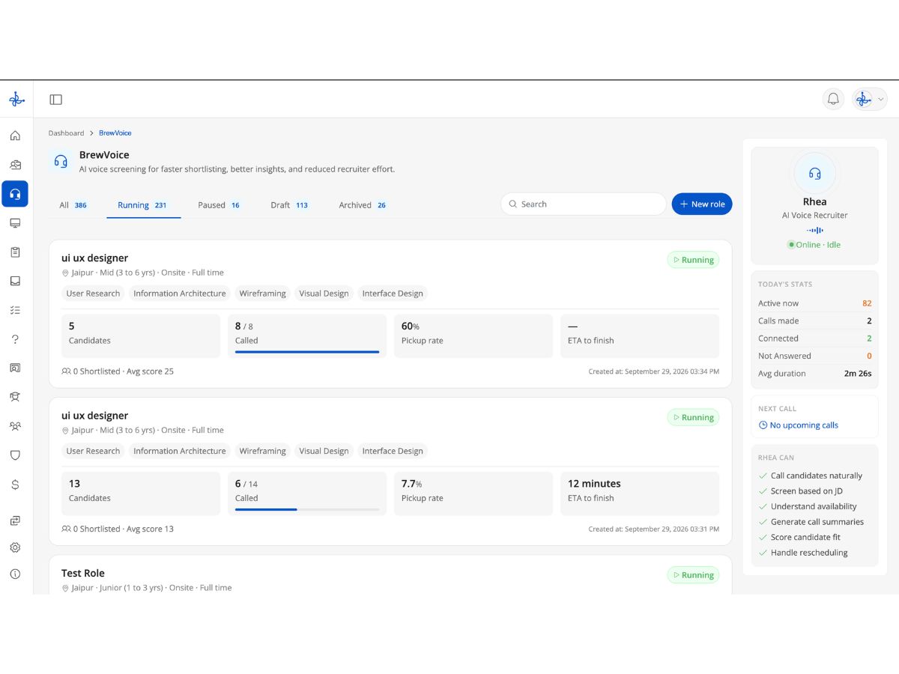Click the notification bell icon
Image resolution: width=899 pixels, height=674 pixels.
click(x=833, y=99)
